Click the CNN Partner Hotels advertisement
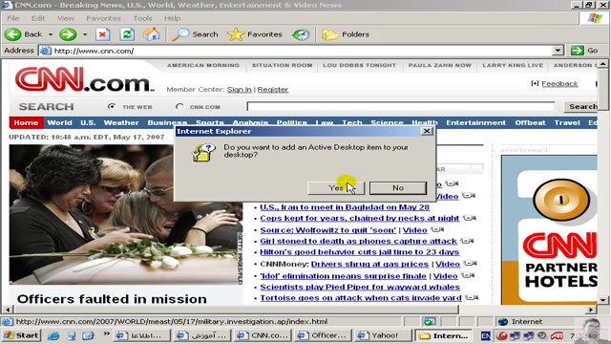Viewport: 611px width, 344px height. [549, 230]
